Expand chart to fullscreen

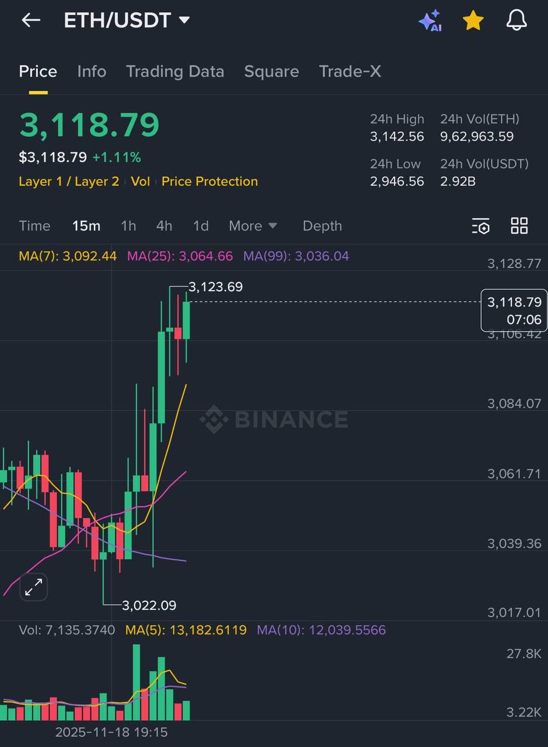(33, 587)
